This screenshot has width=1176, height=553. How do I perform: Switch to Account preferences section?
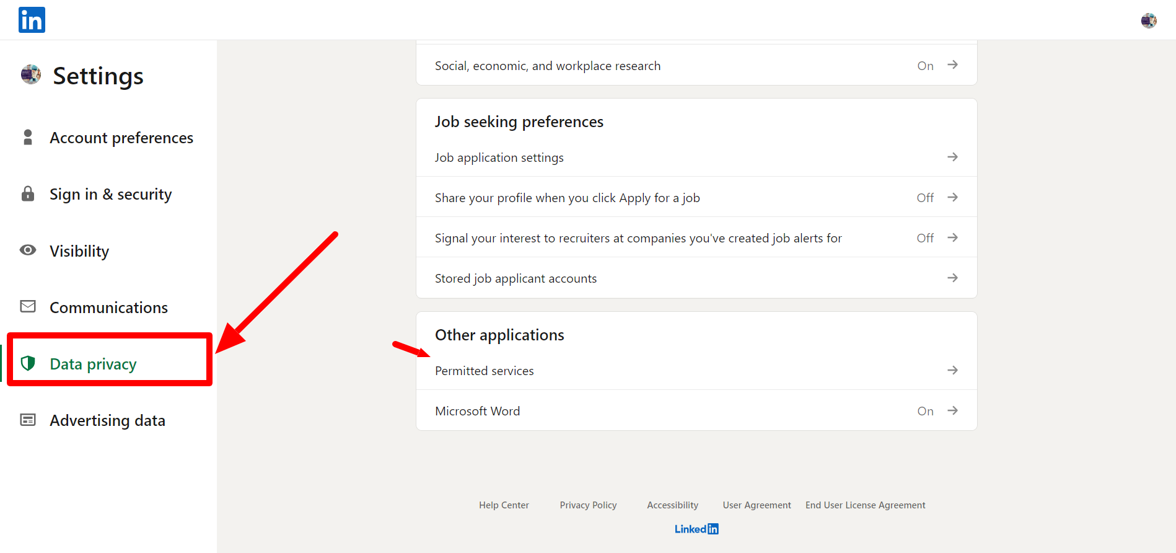(121, 138)
